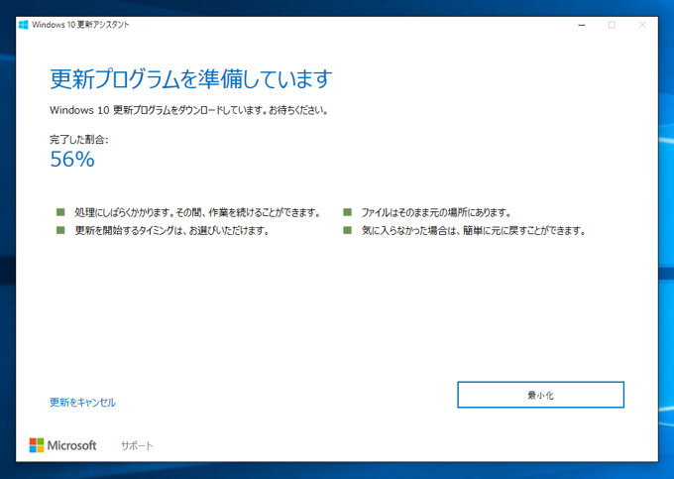The height and width of the screenshot is (479, 674).
Task: Click the Microsoft logo in footer
Action: [x=62, y=445]
